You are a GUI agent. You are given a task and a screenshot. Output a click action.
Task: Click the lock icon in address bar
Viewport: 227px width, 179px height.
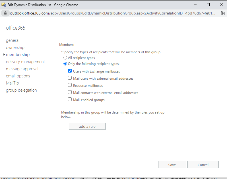[x=5, y=13]
